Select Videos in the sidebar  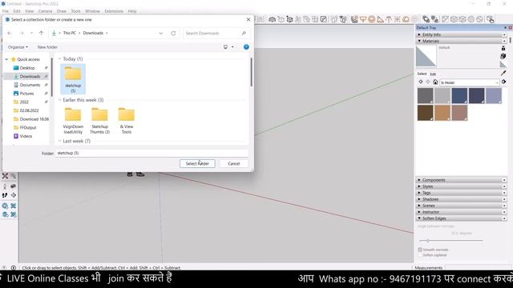26,136
